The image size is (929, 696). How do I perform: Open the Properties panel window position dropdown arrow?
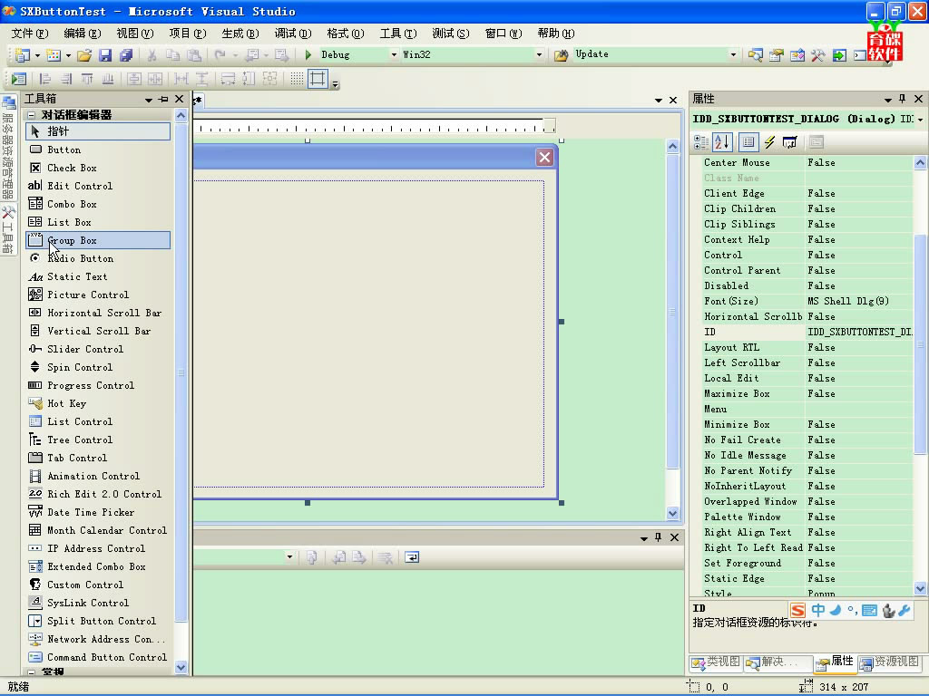(x=887, y=100)
